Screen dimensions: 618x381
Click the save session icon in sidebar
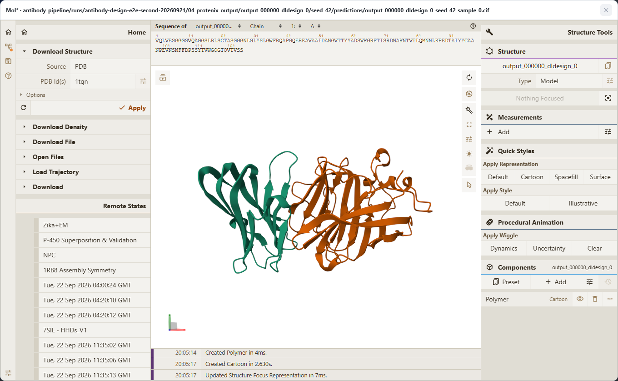[8, 61]
